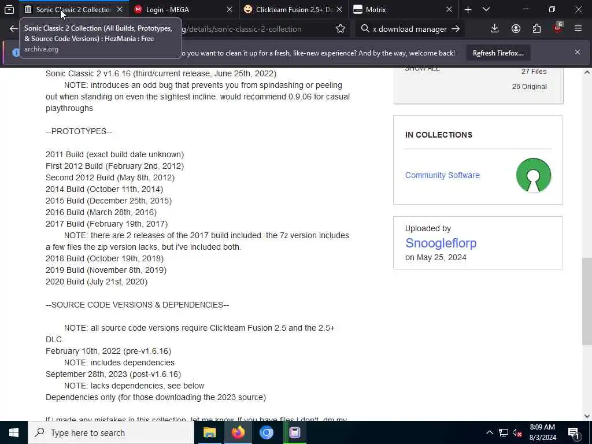Restore down the Firefox window
Viewport: 592px width, 444px height.
(x=552, y=9)
